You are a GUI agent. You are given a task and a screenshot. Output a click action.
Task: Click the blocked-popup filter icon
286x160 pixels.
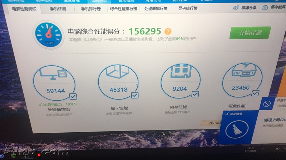coord(267,104)
